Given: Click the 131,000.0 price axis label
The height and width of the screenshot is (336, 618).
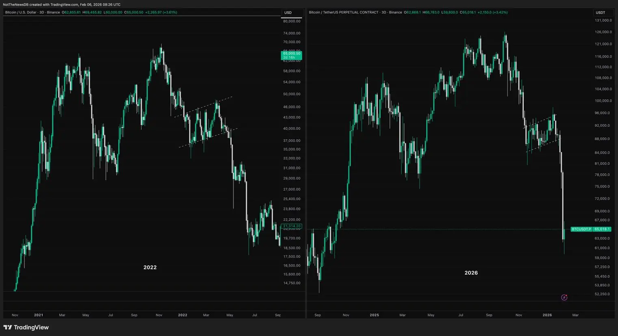Looking at the screenshot, I should (x=603, y=20).
